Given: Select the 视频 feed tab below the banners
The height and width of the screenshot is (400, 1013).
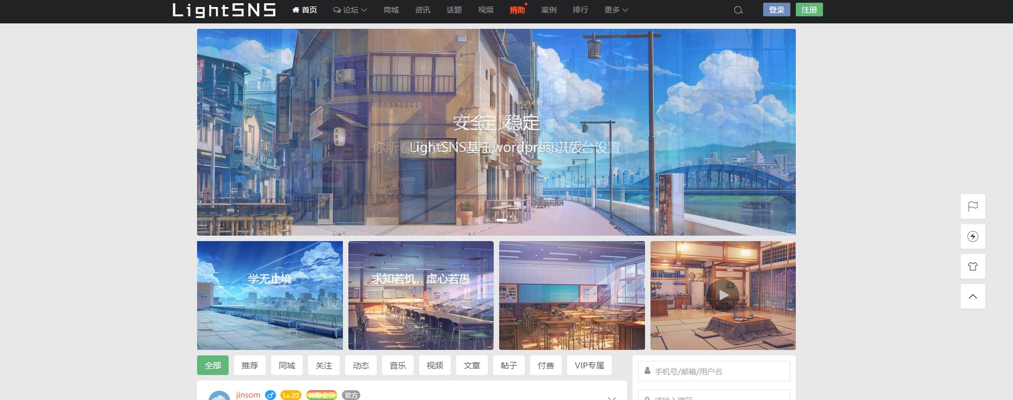Looking at the screenshot, I should pyautogui.click(x=435, y=365).
